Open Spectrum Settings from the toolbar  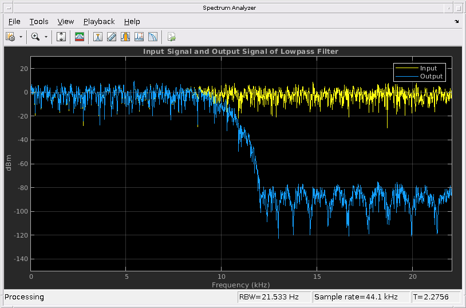pyautogui.click(x=10, y=37)
